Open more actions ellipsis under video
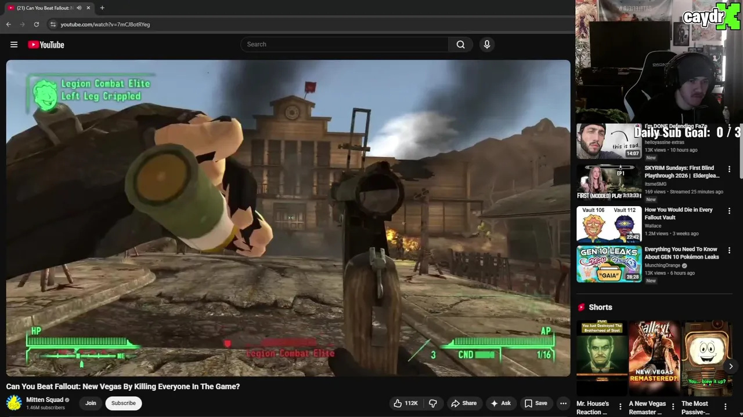This screenshot has height=417, width=743. (x=563, y=403)
